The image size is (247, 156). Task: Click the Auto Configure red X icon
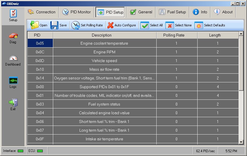110,25
